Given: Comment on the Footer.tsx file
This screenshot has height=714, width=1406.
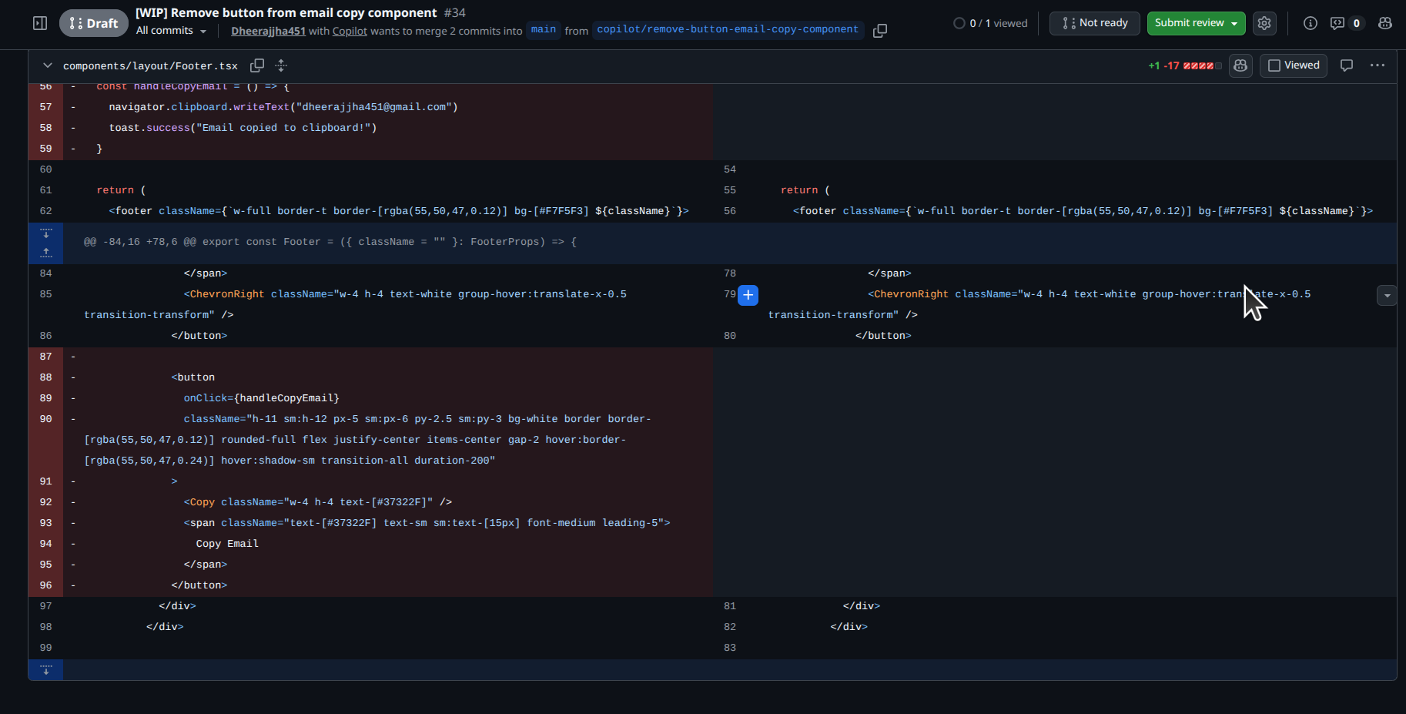Looking at the screenshot, I should (1347, 65).
